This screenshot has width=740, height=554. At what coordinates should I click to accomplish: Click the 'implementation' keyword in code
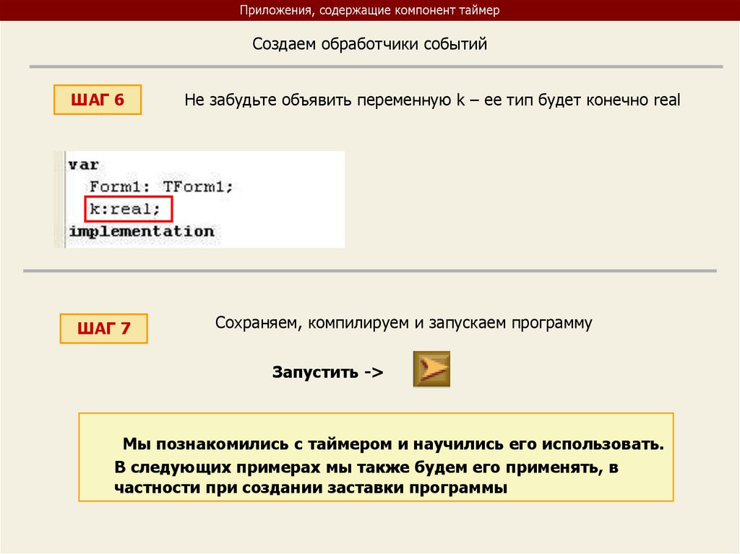142,231
